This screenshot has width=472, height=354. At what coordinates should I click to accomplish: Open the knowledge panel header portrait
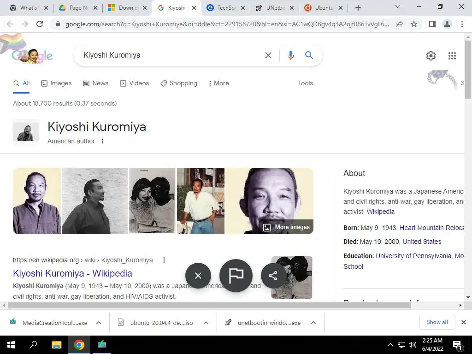click(x=26, y=132)
